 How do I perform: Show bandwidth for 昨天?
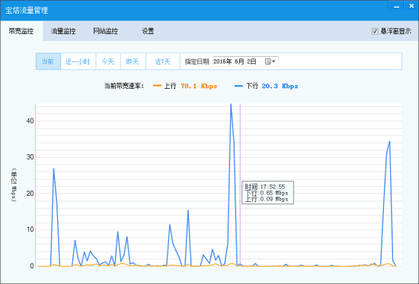point(133,62)
